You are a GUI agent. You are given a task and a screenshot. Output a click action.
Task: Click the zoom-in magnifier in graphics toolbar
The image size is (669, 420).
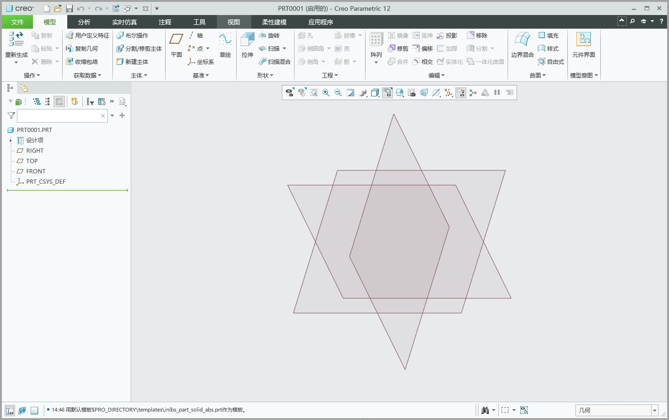(326, 93)
